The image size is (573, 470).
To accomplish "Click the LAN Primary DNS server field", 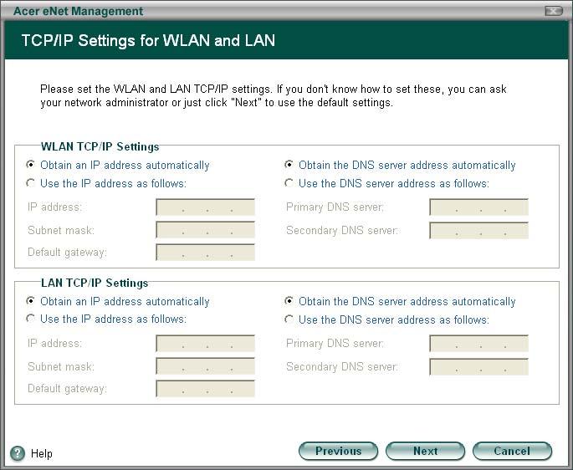I will click(x=478, y=344).
